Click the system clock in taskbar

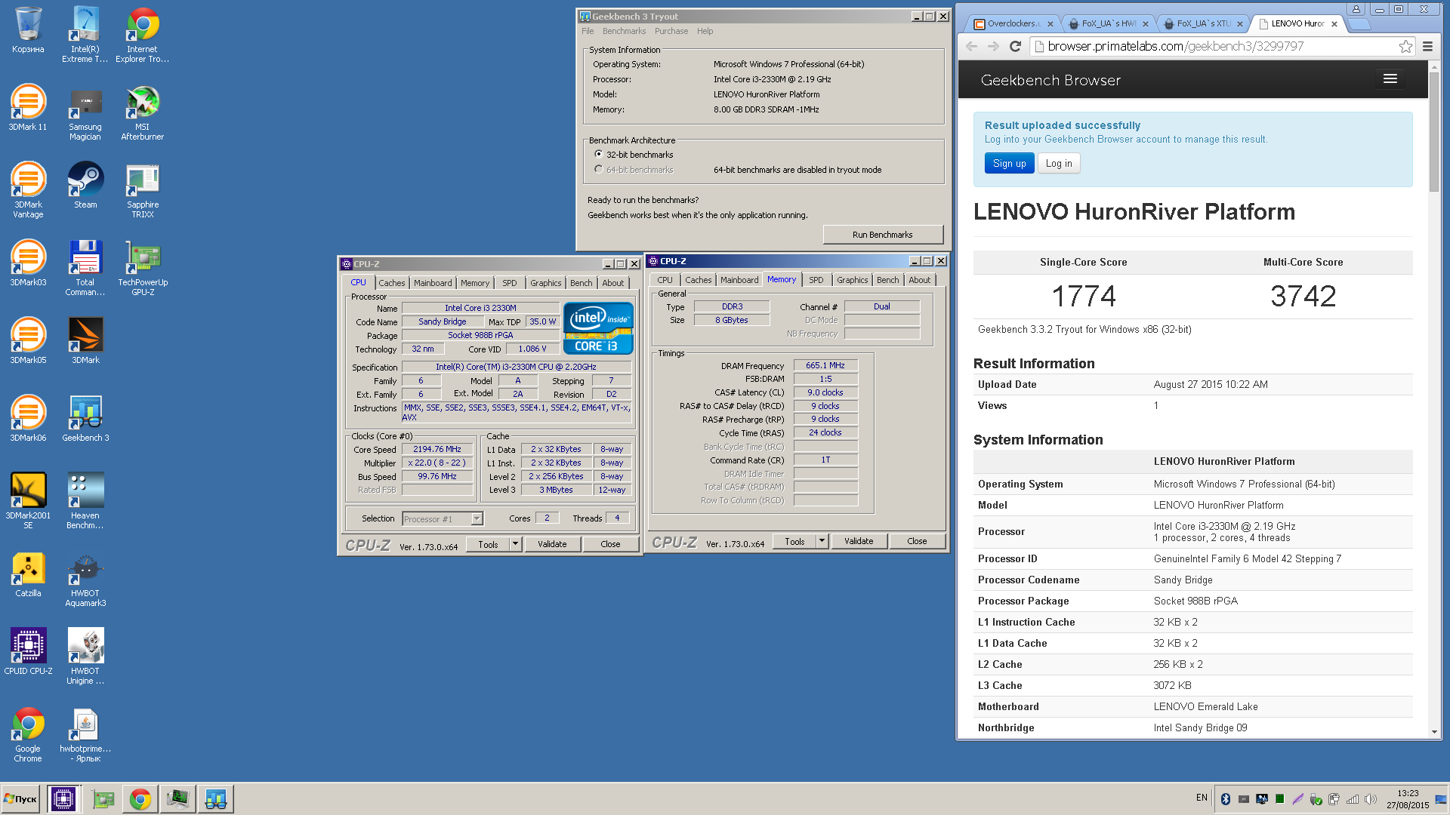point(1408,799)
